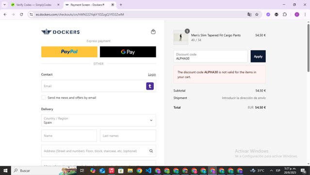Click the translate page icon in address bar
Image resolution: width=310 pixels, height=175 pixels.
(249, 15)
